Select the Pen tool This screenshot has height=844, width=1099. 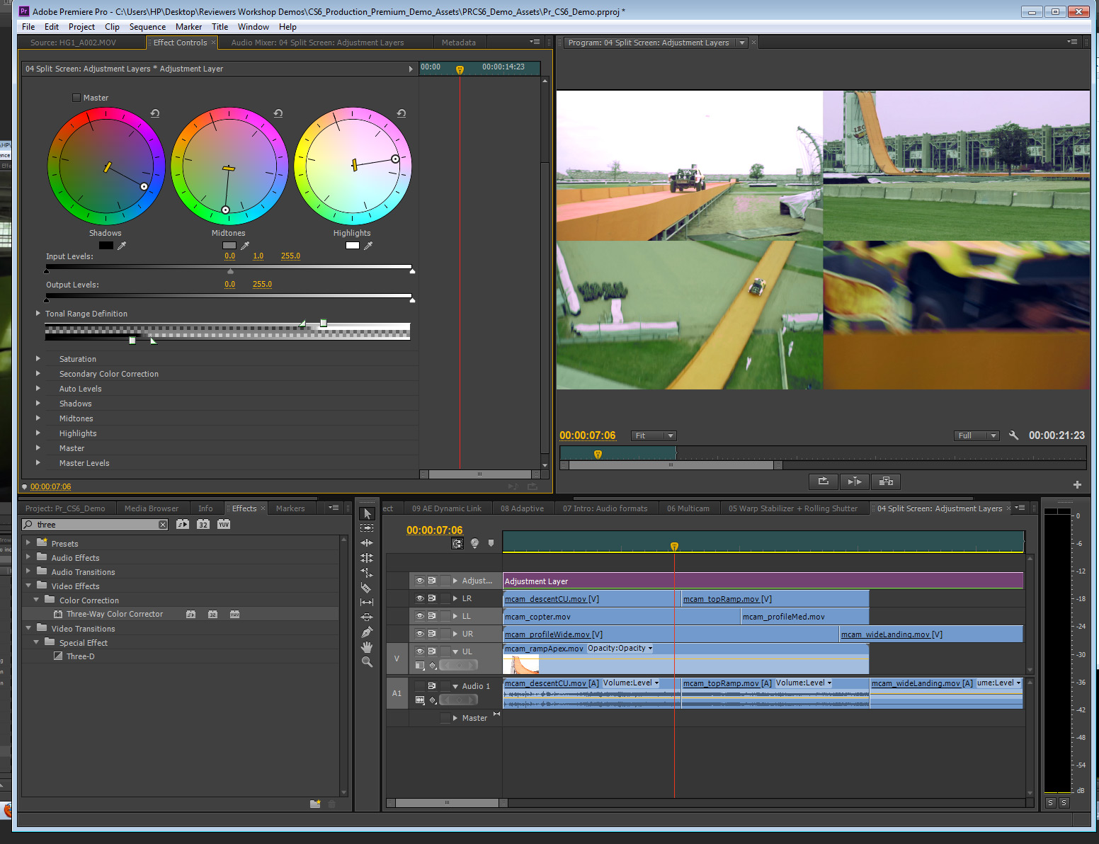pos(367,632)
